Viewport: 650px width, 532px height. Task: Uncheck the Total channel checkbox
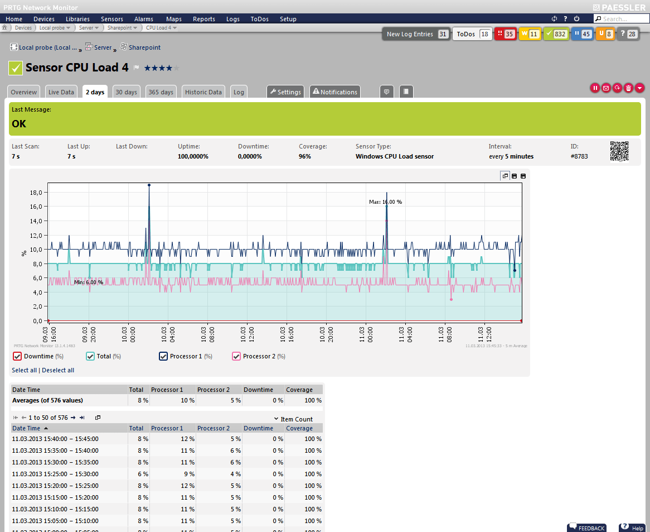[x=90, y=356]
